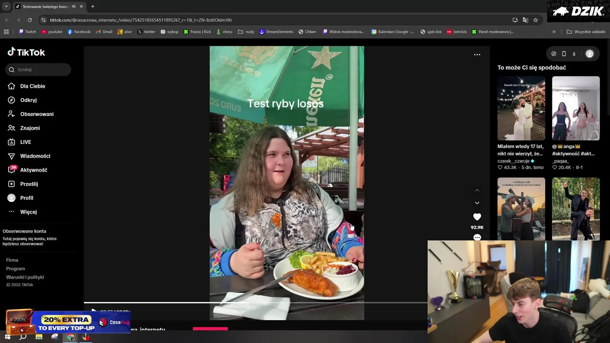The width and height of the screenshot is (610, 343).
Task: Open czarek__czaruje wedding video thumbnail
Action: [x=521, y=108]
